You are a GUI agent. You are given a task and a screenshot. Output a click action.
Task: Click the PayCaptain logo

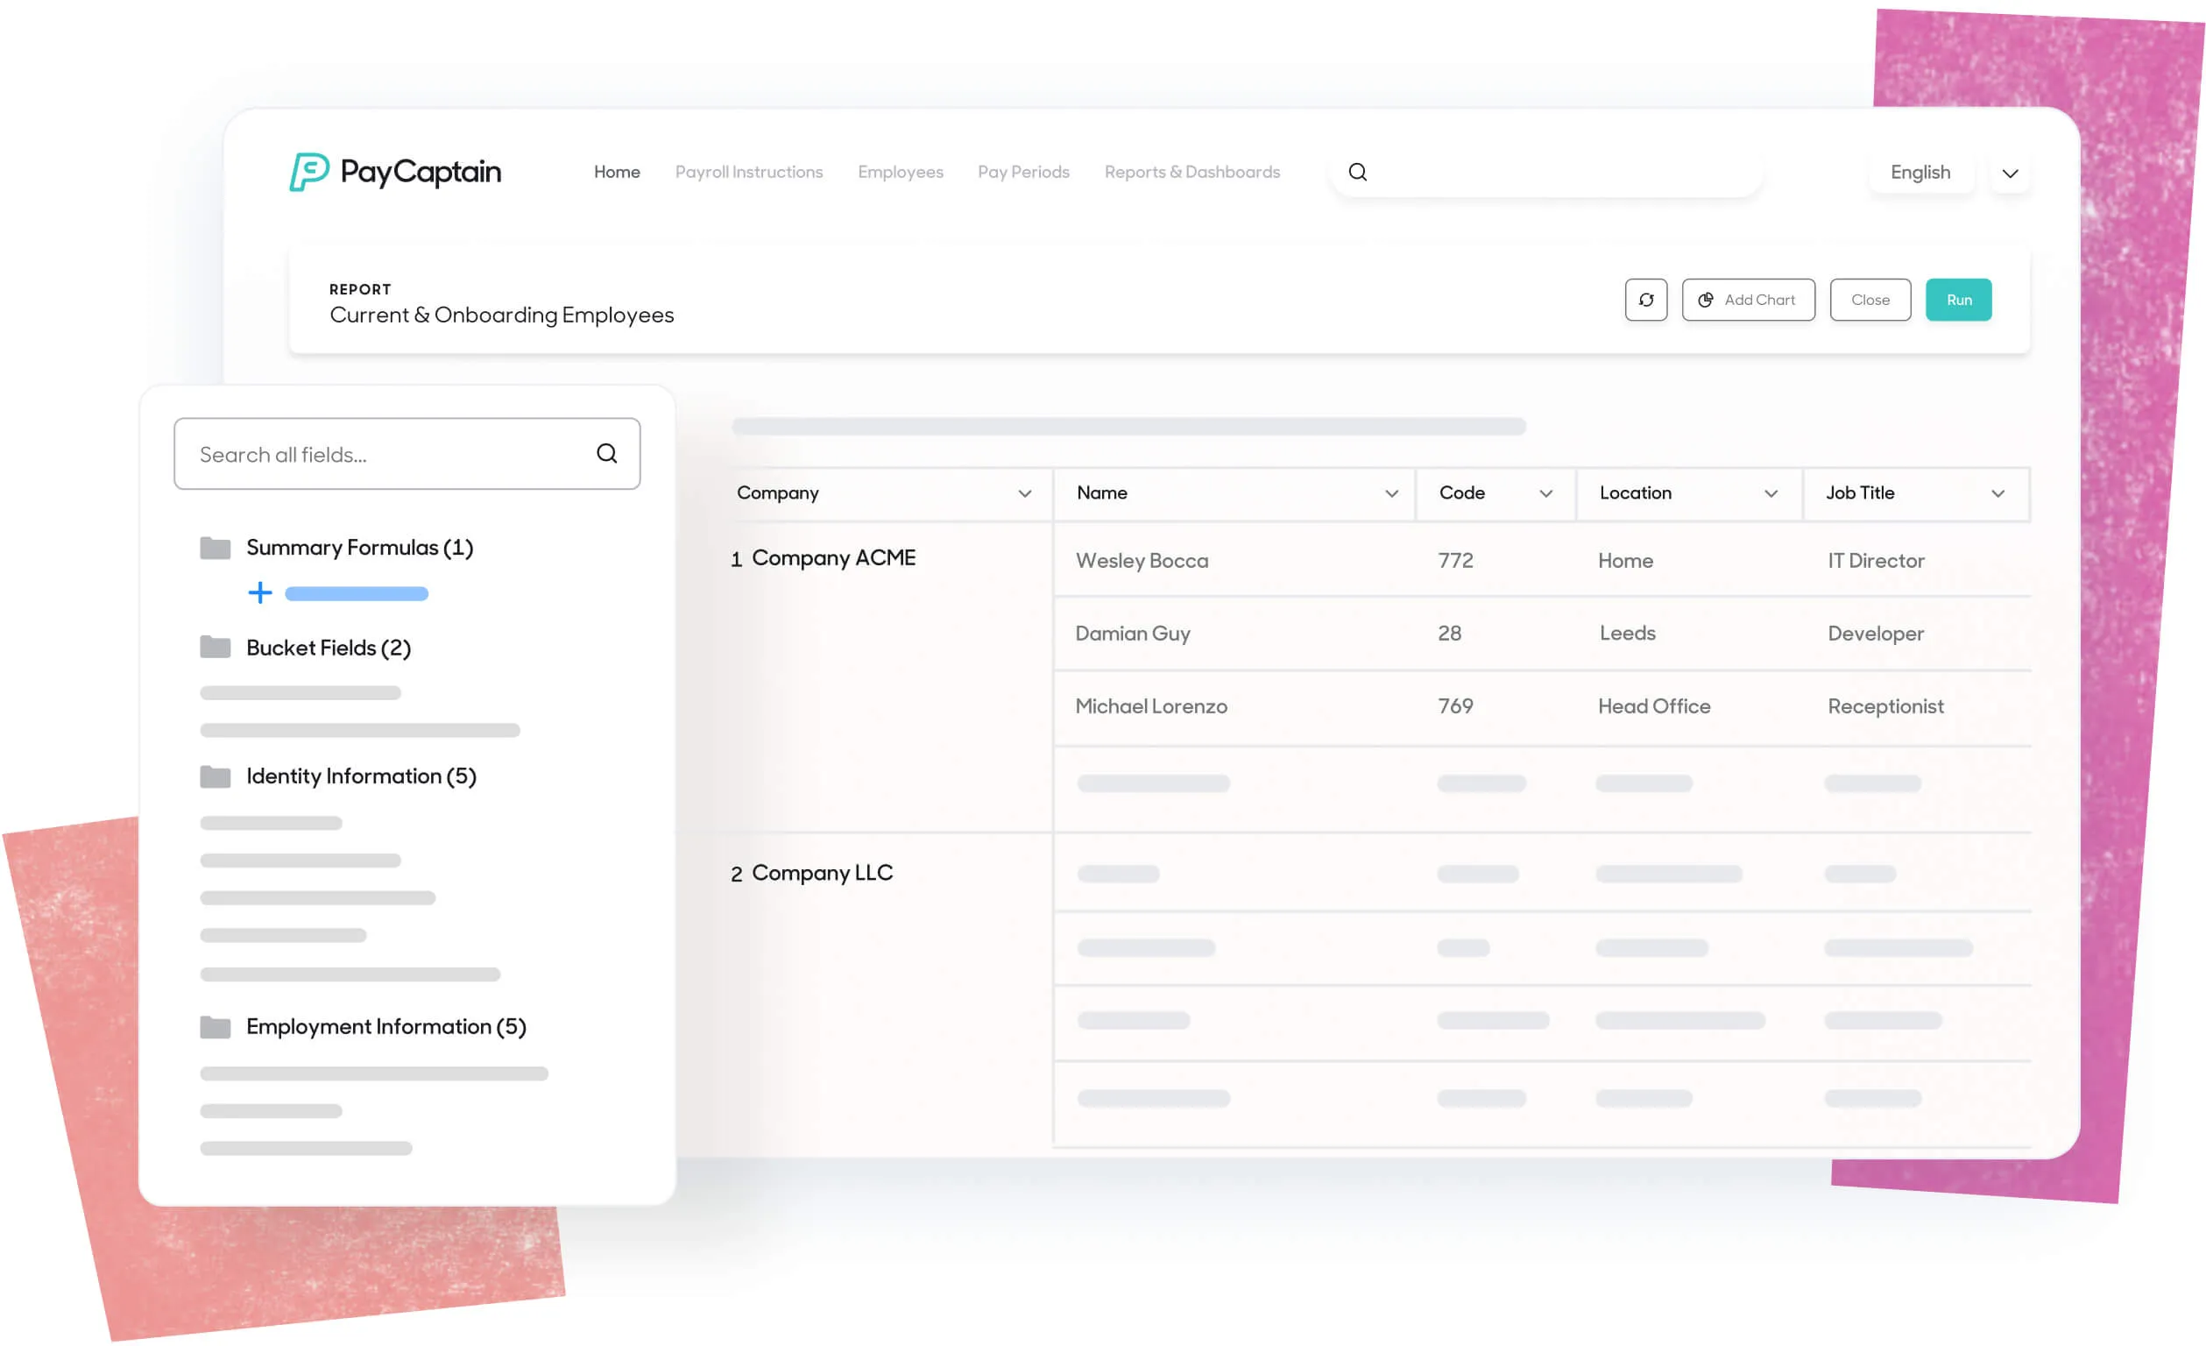[x=395, y=172]
